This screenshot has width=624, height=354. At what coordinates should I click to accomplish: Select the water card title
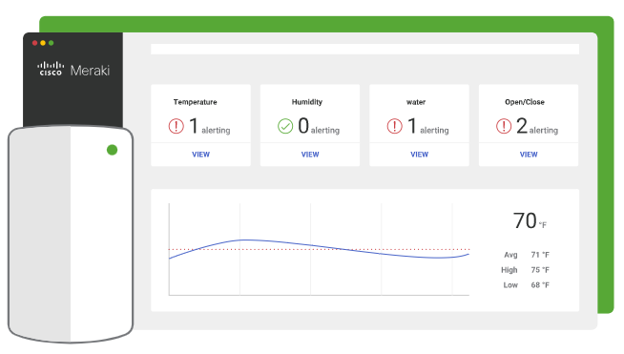(416, 102)
